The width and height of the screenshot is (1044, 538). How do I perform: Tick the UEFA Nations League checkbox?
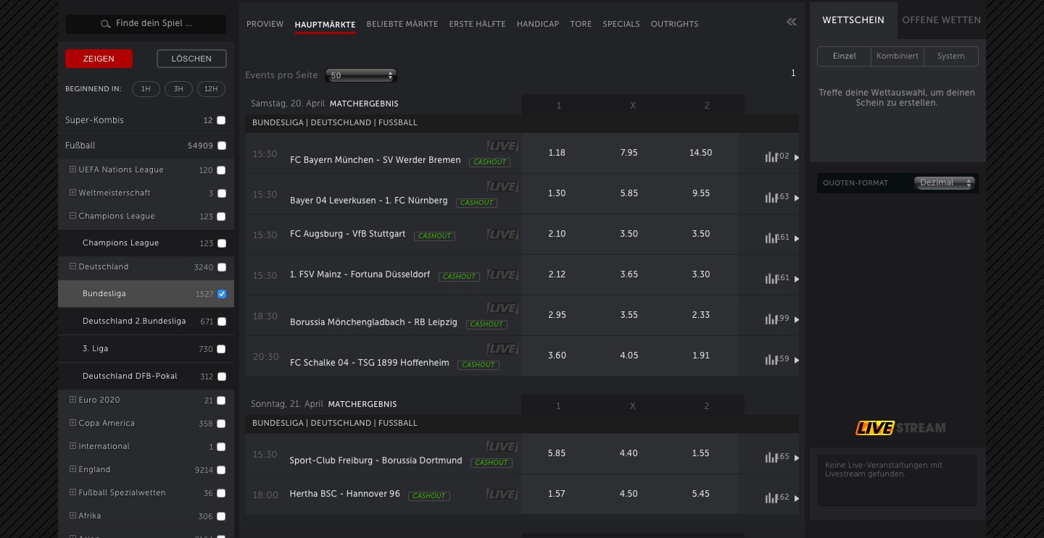click(x=221, y=170)
